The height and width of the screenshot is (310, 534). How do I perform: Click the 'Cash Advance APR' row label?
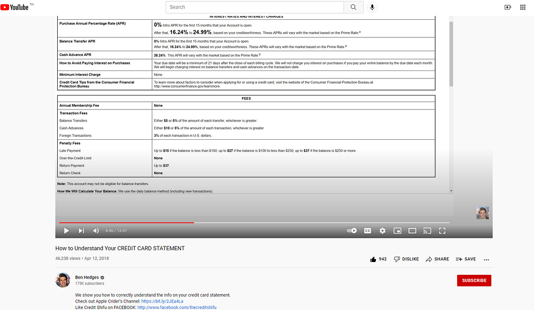pyautogui.click(x=75, y=55)
